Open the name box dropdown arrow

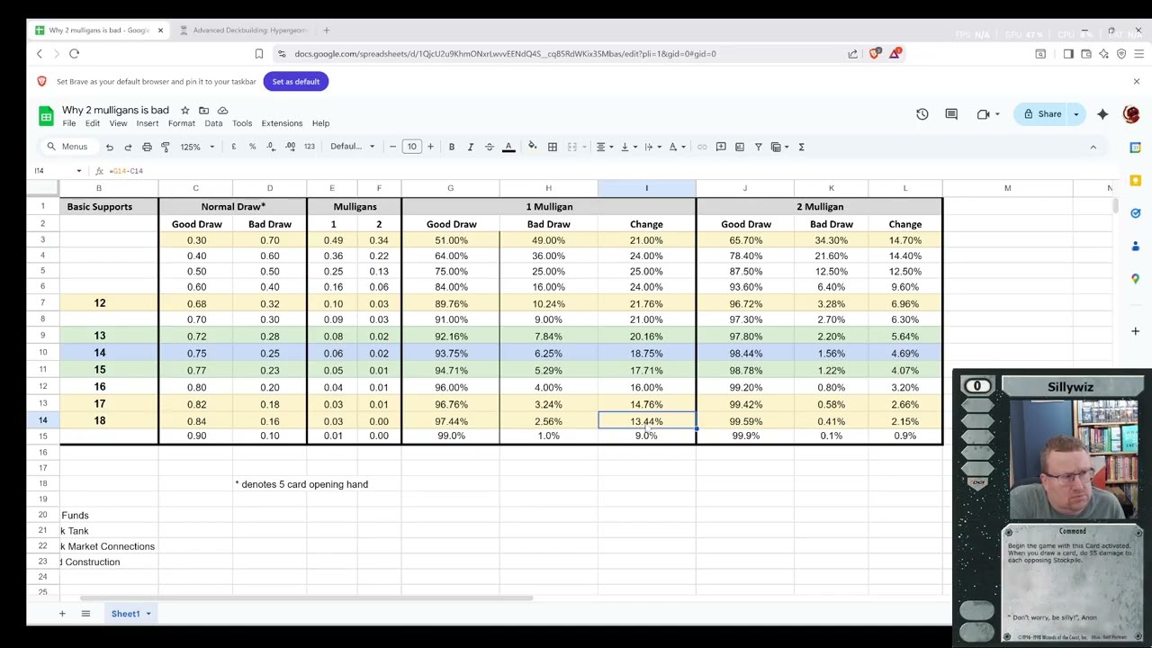78,171
